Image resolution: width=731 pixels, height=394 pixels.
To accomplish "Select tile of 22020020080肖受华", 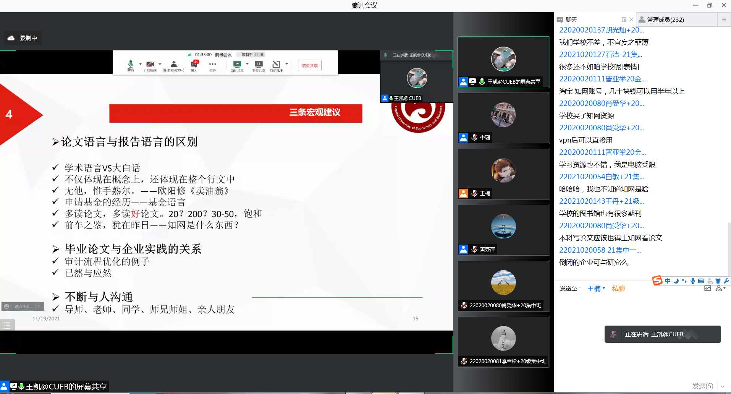I will coord(503,285).
